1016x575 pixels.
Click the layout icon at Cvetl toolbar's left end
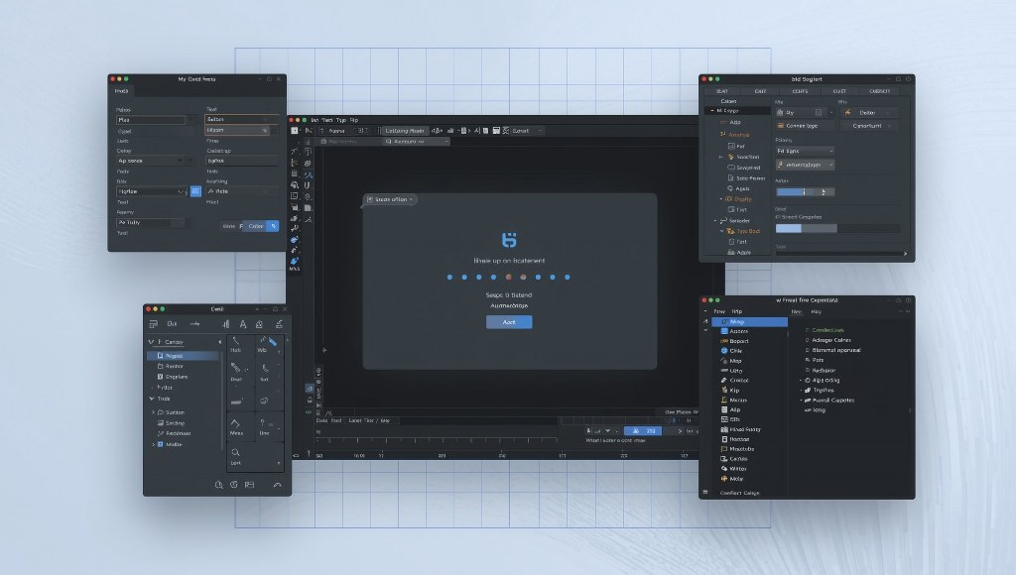point(154,324)
